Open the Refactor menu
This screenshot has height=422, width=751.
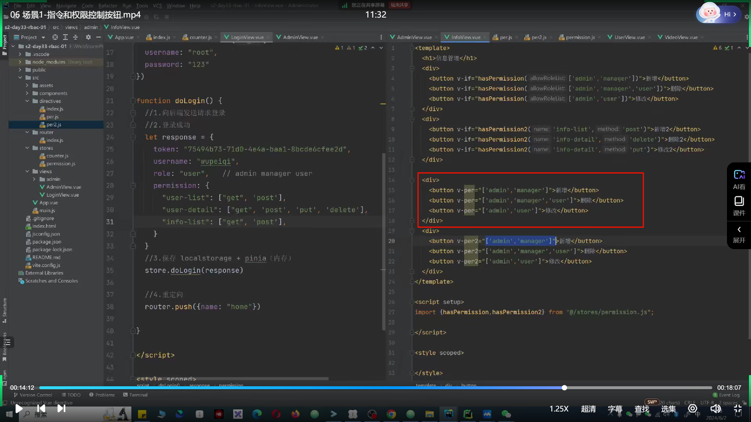pyautogui.click(x=108, y=6)
